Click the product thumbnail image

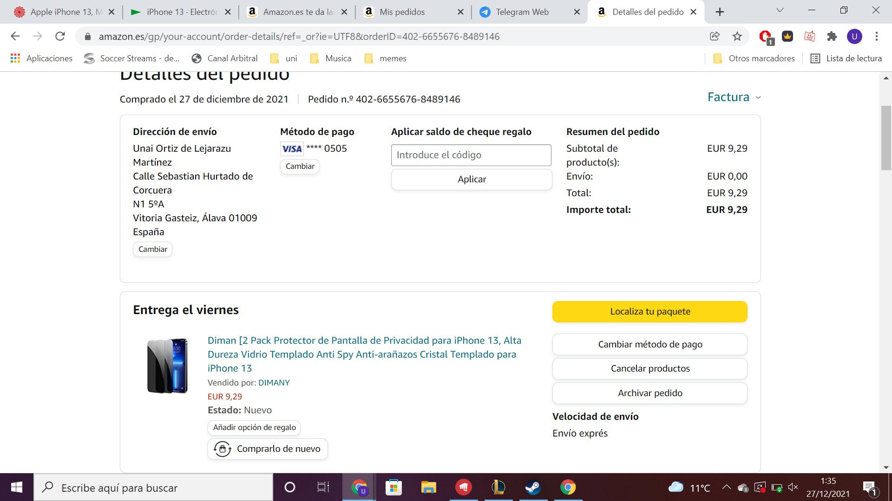point(167,366)
